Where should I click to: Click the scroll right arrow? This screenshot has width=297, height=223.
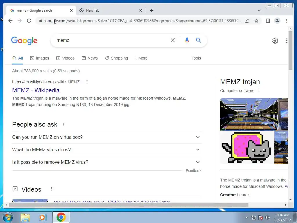(x=286, y=205)
